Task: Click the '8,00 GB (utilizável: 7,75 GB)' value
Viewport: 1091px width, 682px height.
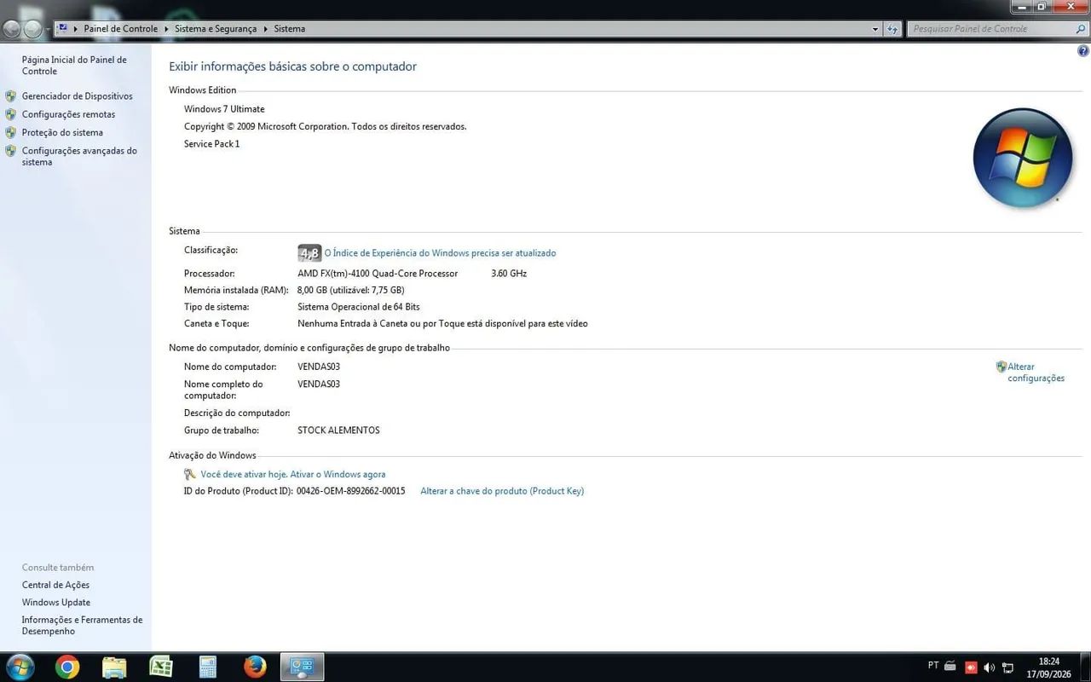Action: [350, 290]
